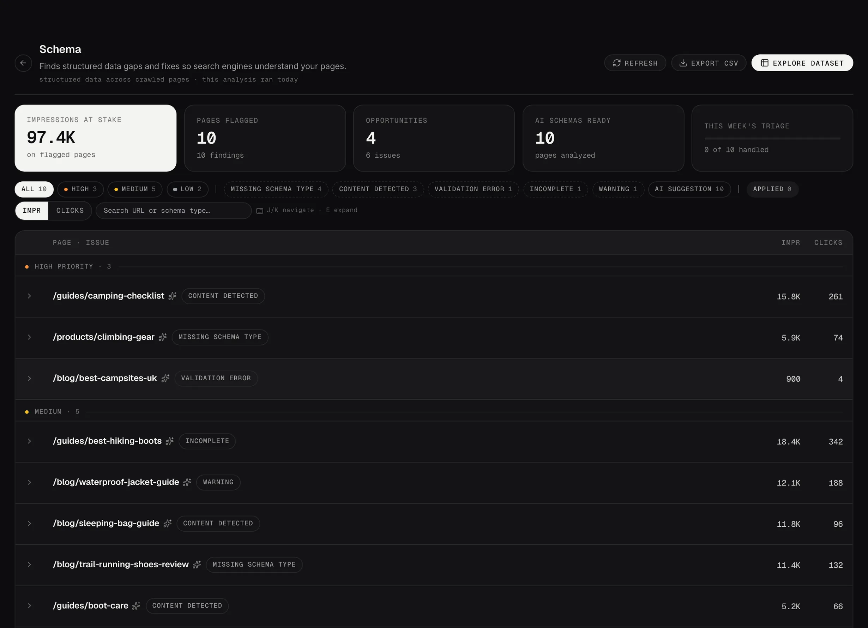This screenshot has height=628, width=868.
Task: Enable the AI SUGGESTION 10 filter
Action: click(689, 189)
